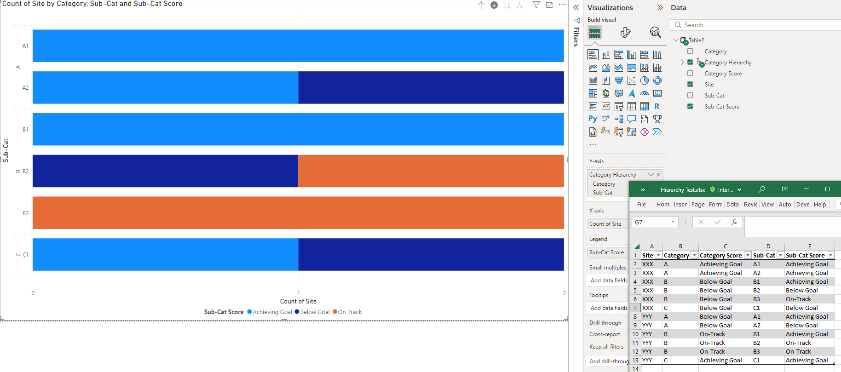Choose the donut chart visual type
Screen dimensions: 841x372
click(x=657, y=80)
